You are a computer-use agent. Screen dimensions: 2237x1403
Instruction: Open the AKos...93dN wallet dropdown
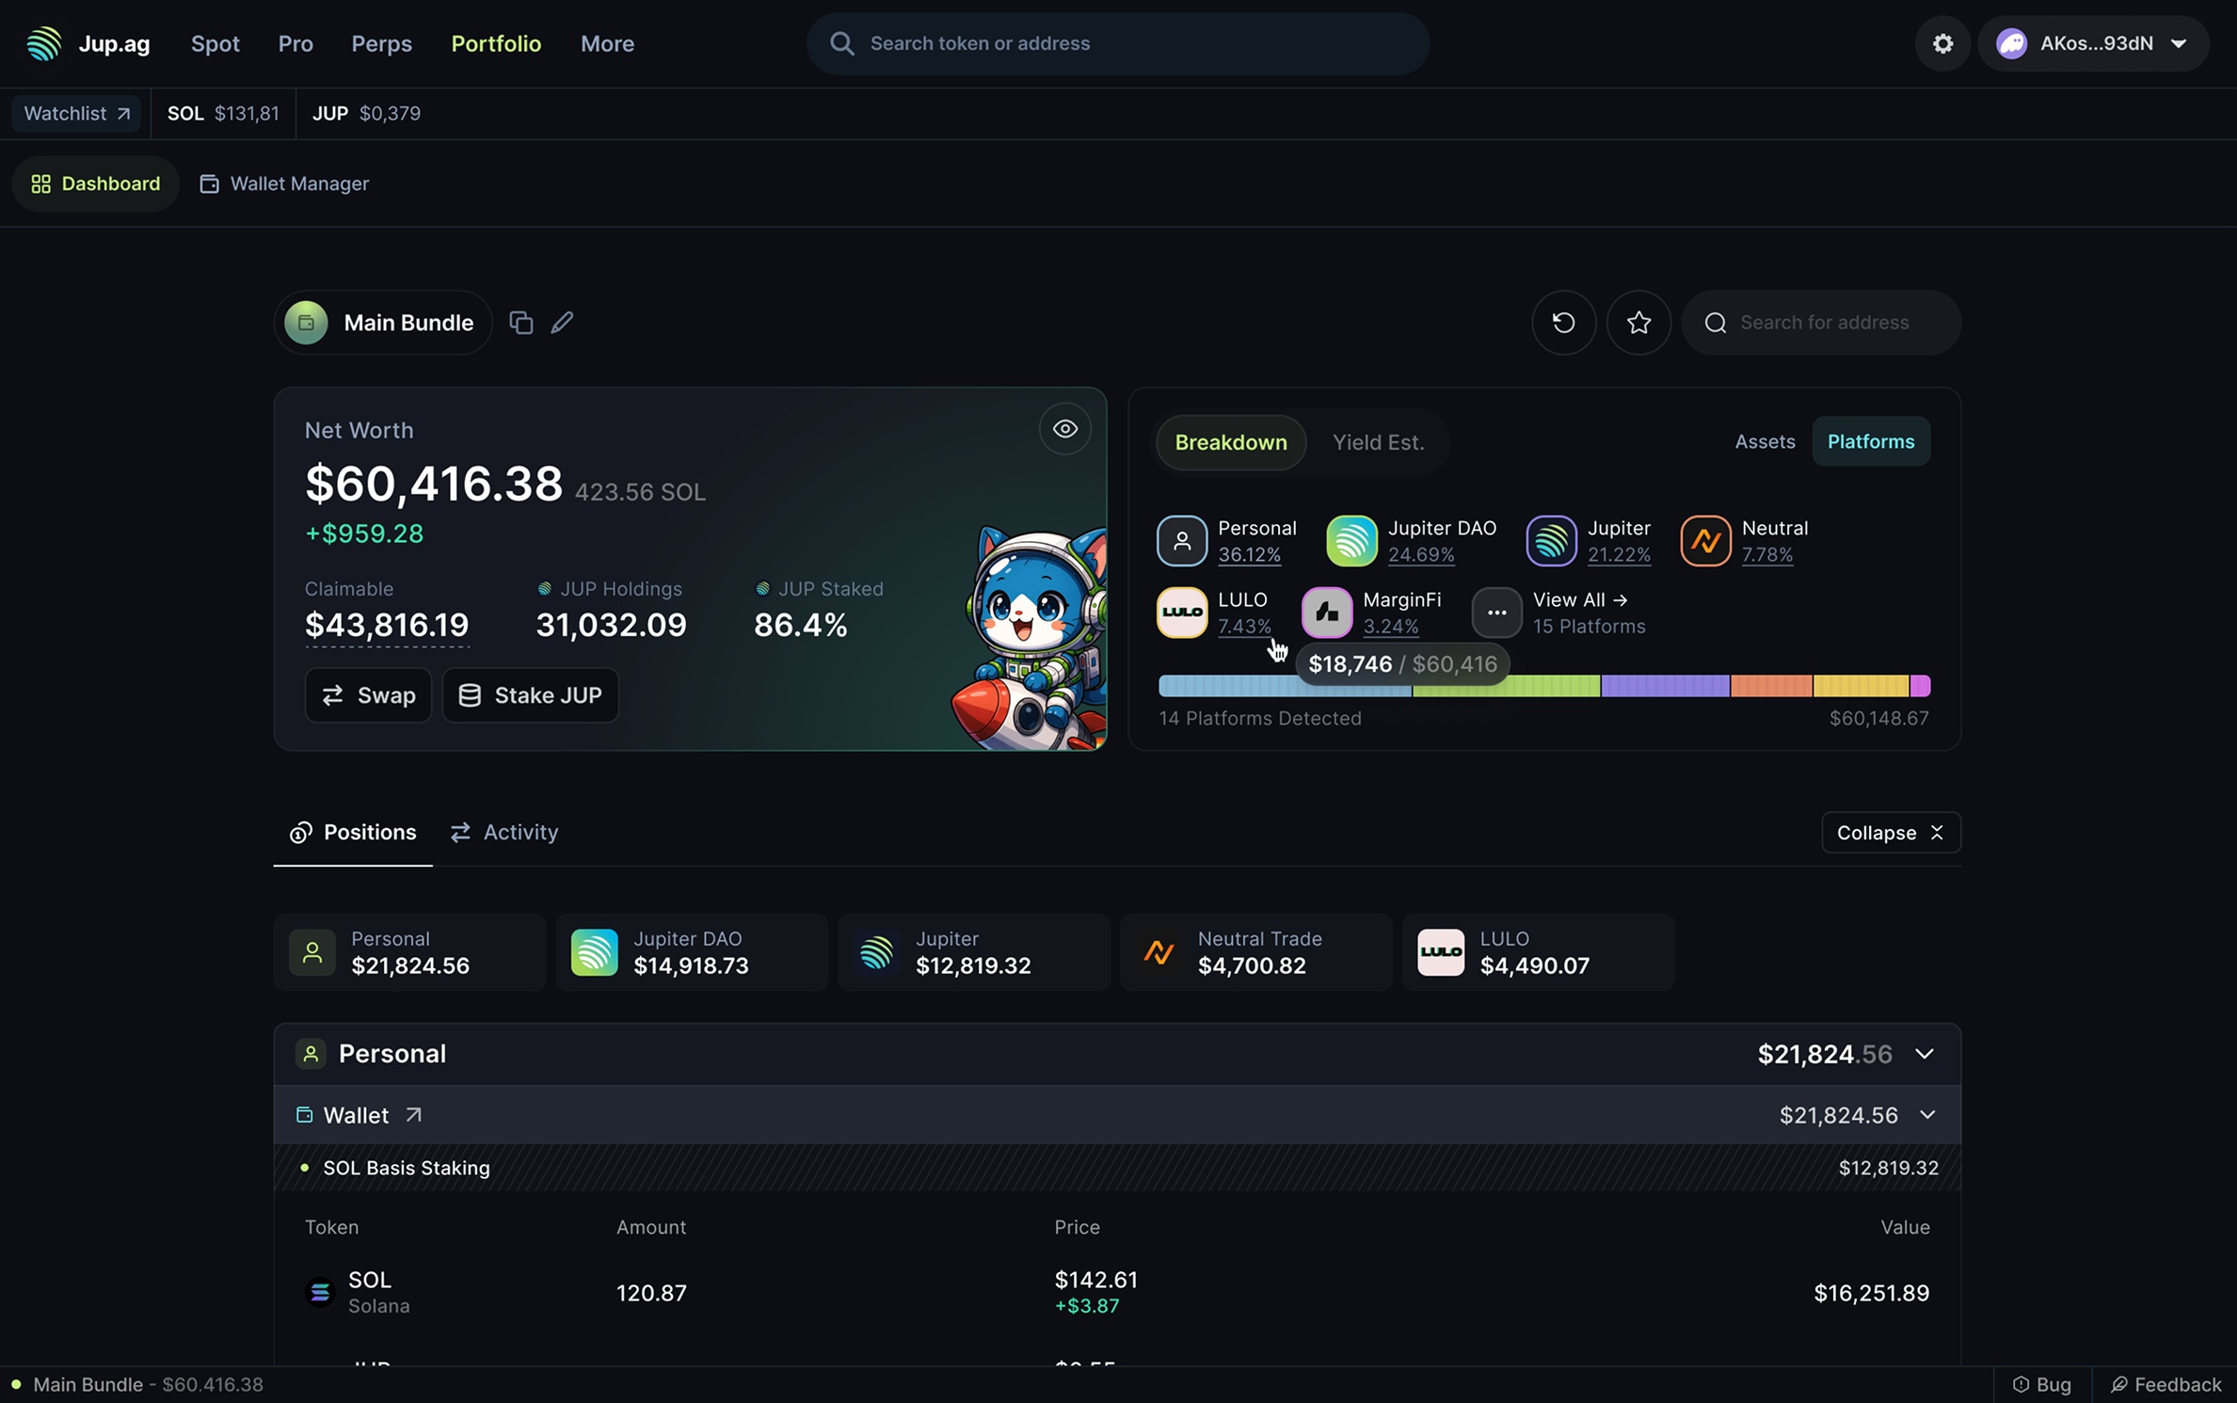point(2092,43)
